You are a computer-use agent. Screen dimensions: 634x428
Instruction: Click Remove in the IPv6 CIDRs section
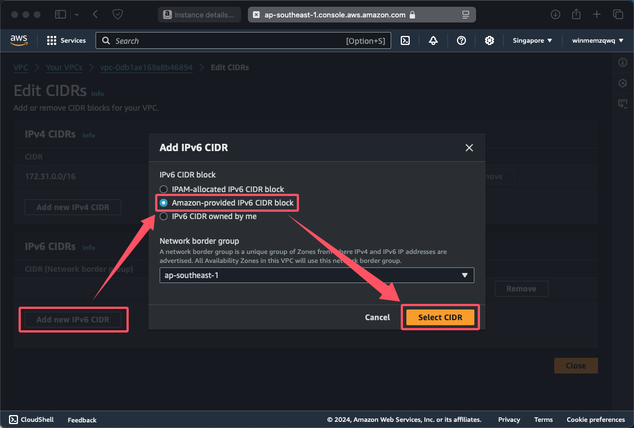[x=521, y=289]
